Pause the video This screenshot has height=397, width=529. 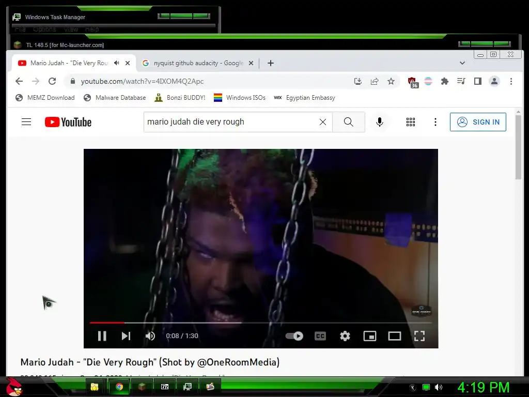(102, 336)
